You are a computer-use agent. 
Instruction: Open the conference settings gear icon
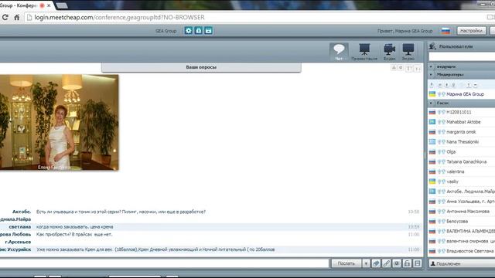click(x=189, y=31)
